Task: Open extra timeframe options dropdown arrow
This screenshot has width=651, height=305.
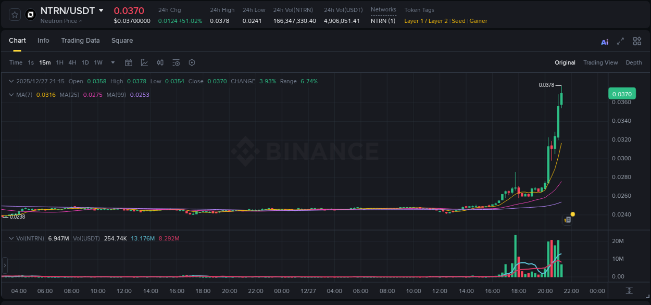Action: 112,62
